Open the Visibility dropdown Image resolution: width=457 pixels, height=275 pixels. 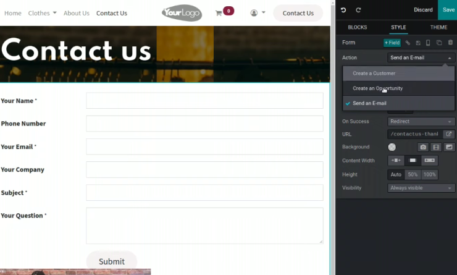(421, 188)
